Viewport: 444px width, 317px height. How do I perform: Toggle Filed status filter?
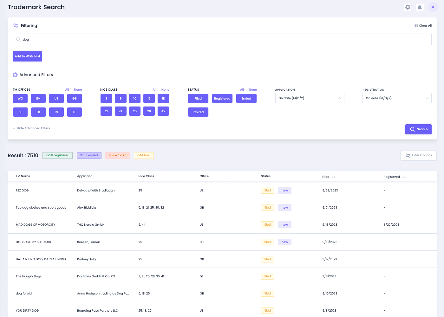[x=198, y=99]
